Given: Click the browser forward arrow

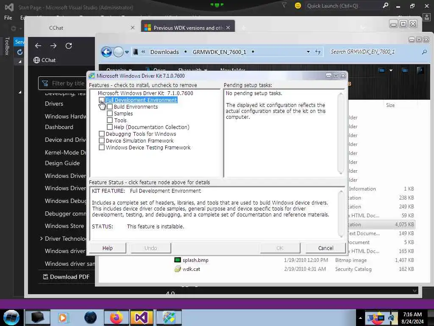Looking at the screenshot, I should (x=53, y=46).
